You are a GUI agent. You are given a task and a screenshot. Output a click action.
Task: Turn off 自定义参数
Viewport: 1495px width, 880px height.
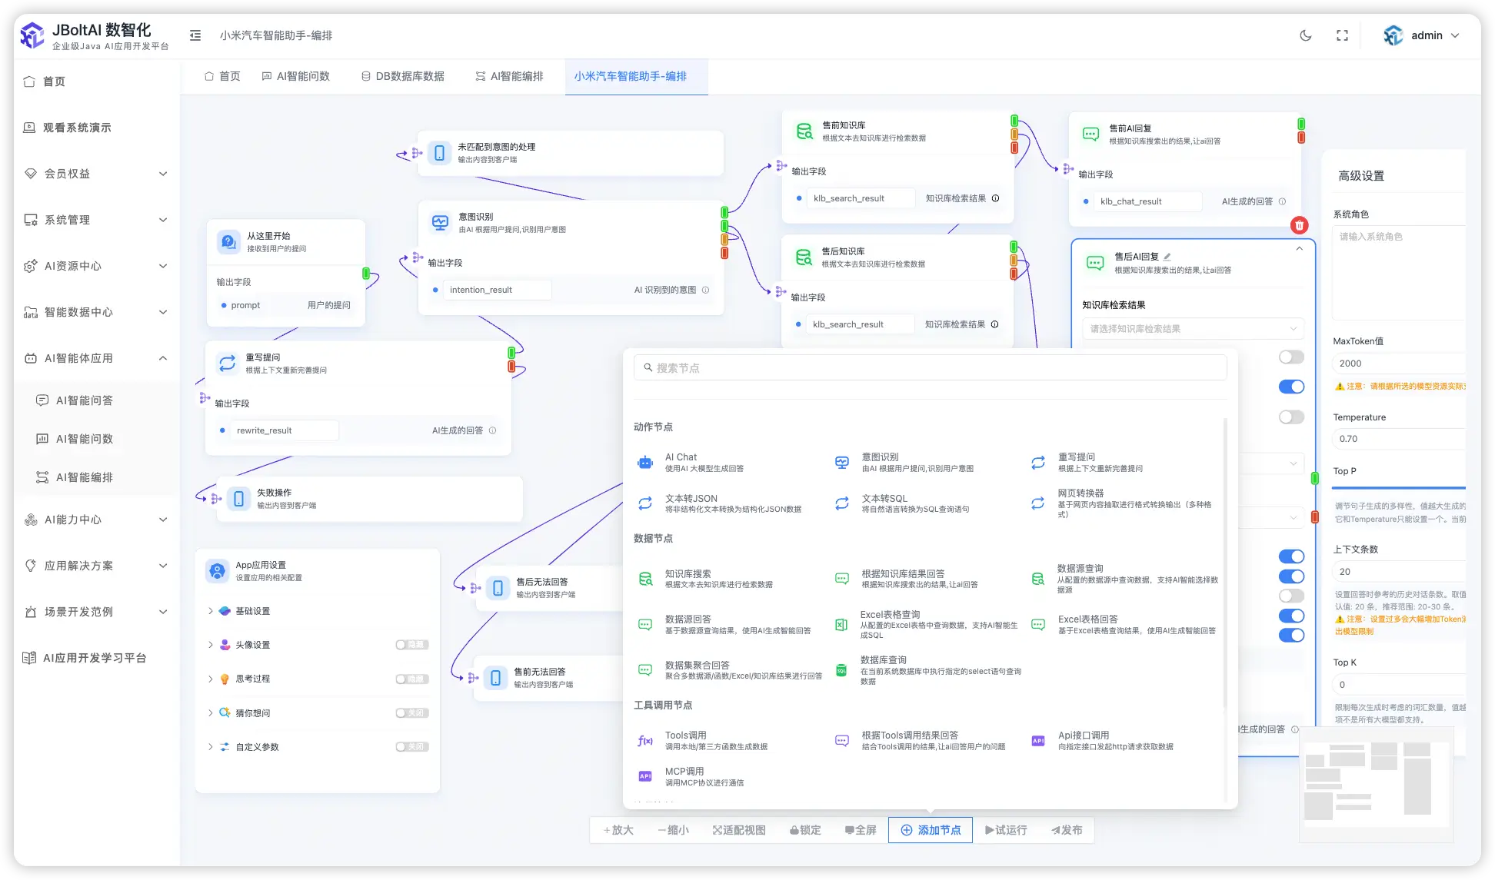coord(412,746)
